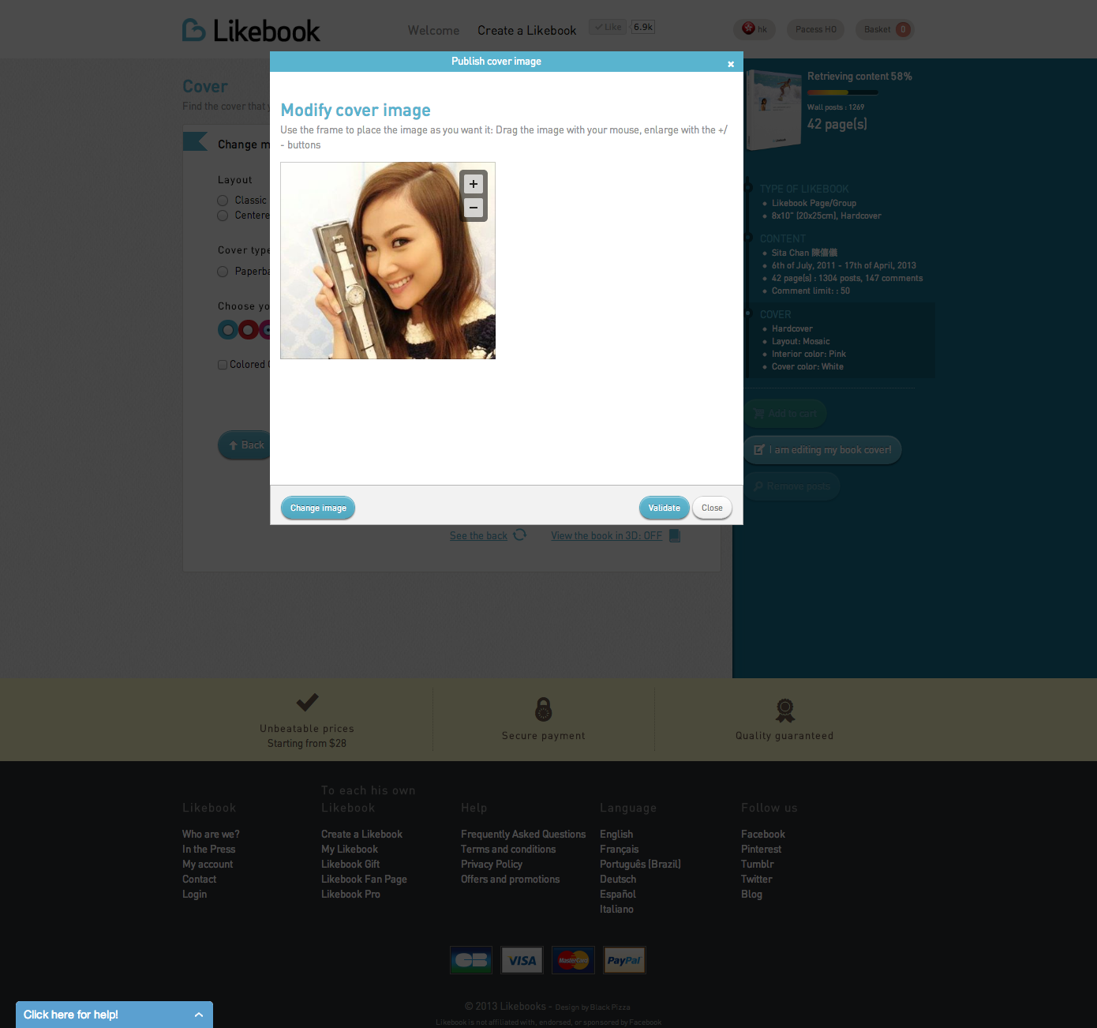Click the VISA payment icon

point(522,960)
